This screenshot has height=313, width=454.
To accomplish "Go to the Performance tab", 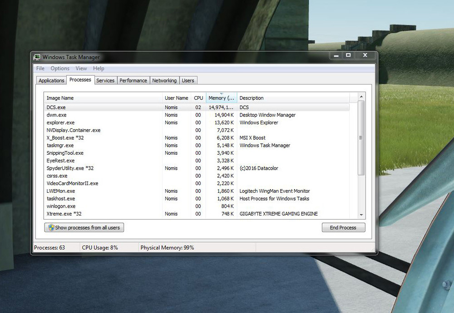I will [133, 81].
